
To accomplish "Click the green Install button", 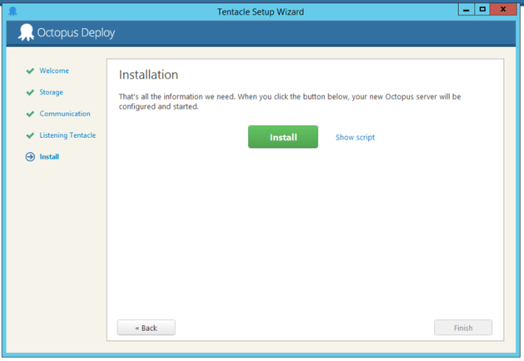I will tap(283, 137).
